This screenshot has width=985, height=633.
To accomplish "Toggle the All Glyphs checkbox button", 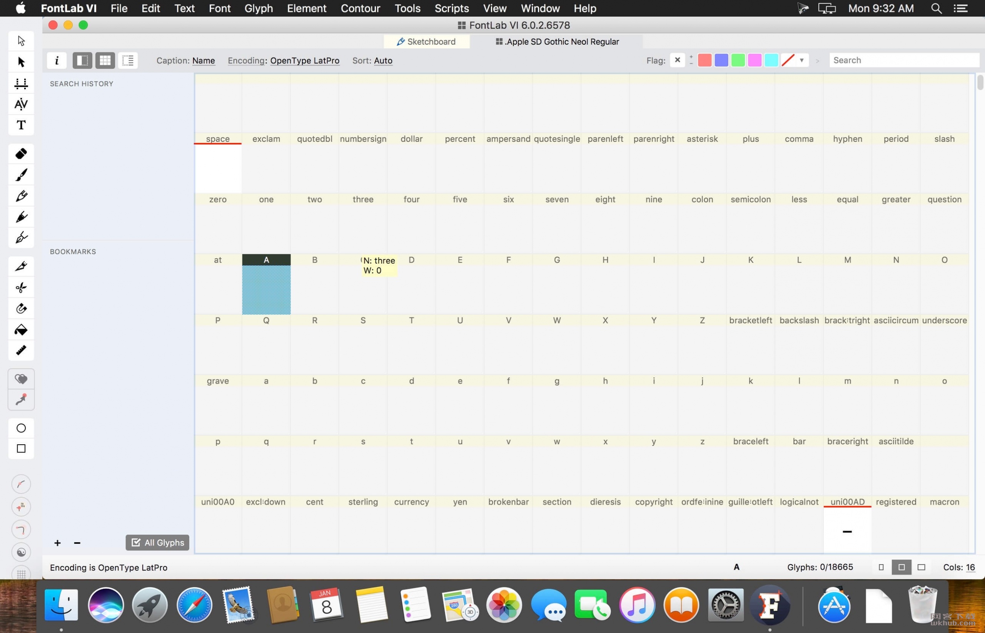I will [x=157, y=543].
